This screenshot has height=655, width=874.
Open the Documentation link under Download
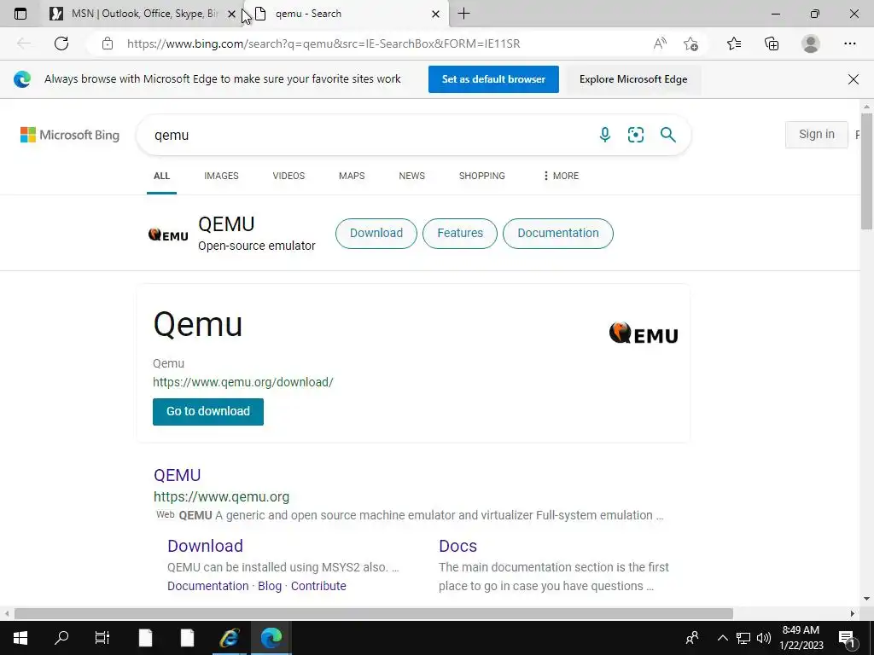click(208, 586)
